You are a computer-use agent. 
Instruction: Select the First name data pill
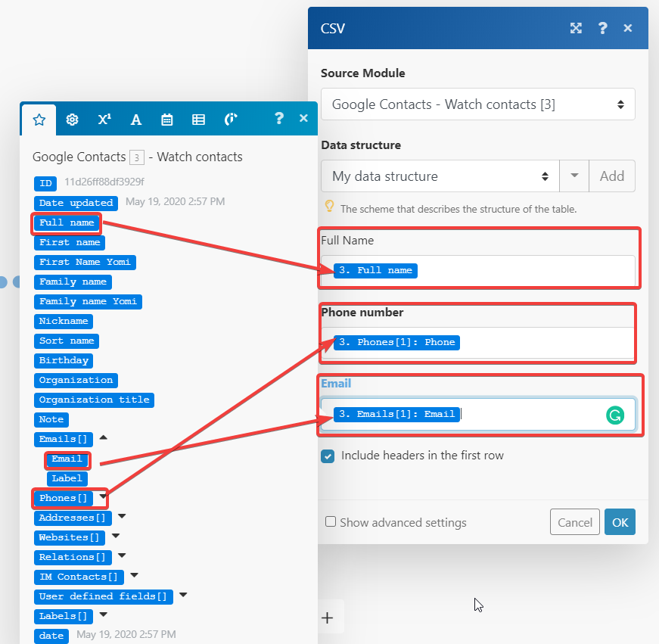[70, 243]
